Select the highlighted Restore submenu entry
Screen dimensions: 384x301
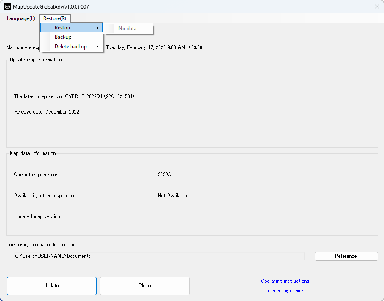pyautogui.click(x=63, y=28)
